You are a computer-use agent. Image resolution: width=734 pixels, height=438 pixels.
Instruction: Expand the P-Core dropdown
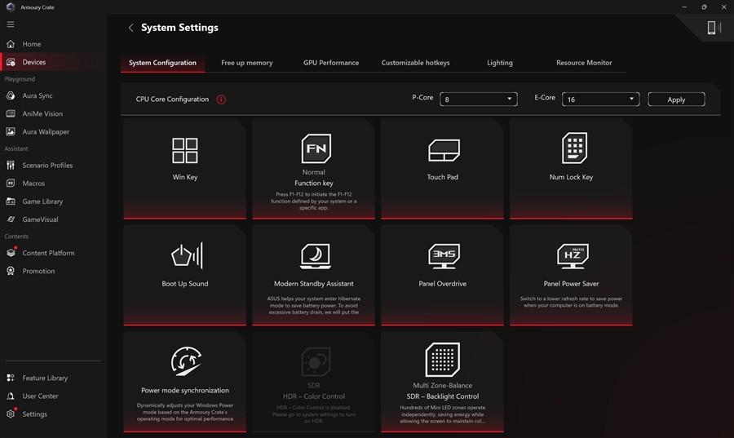click(x=478, y=100)
